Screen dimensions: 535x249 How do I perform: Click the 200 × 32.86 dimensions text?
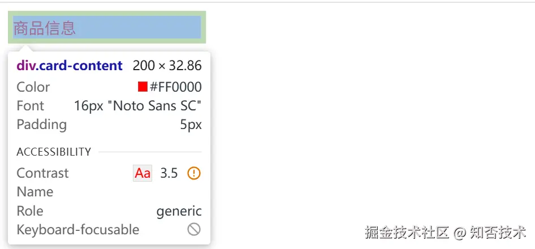coord(167,66)
